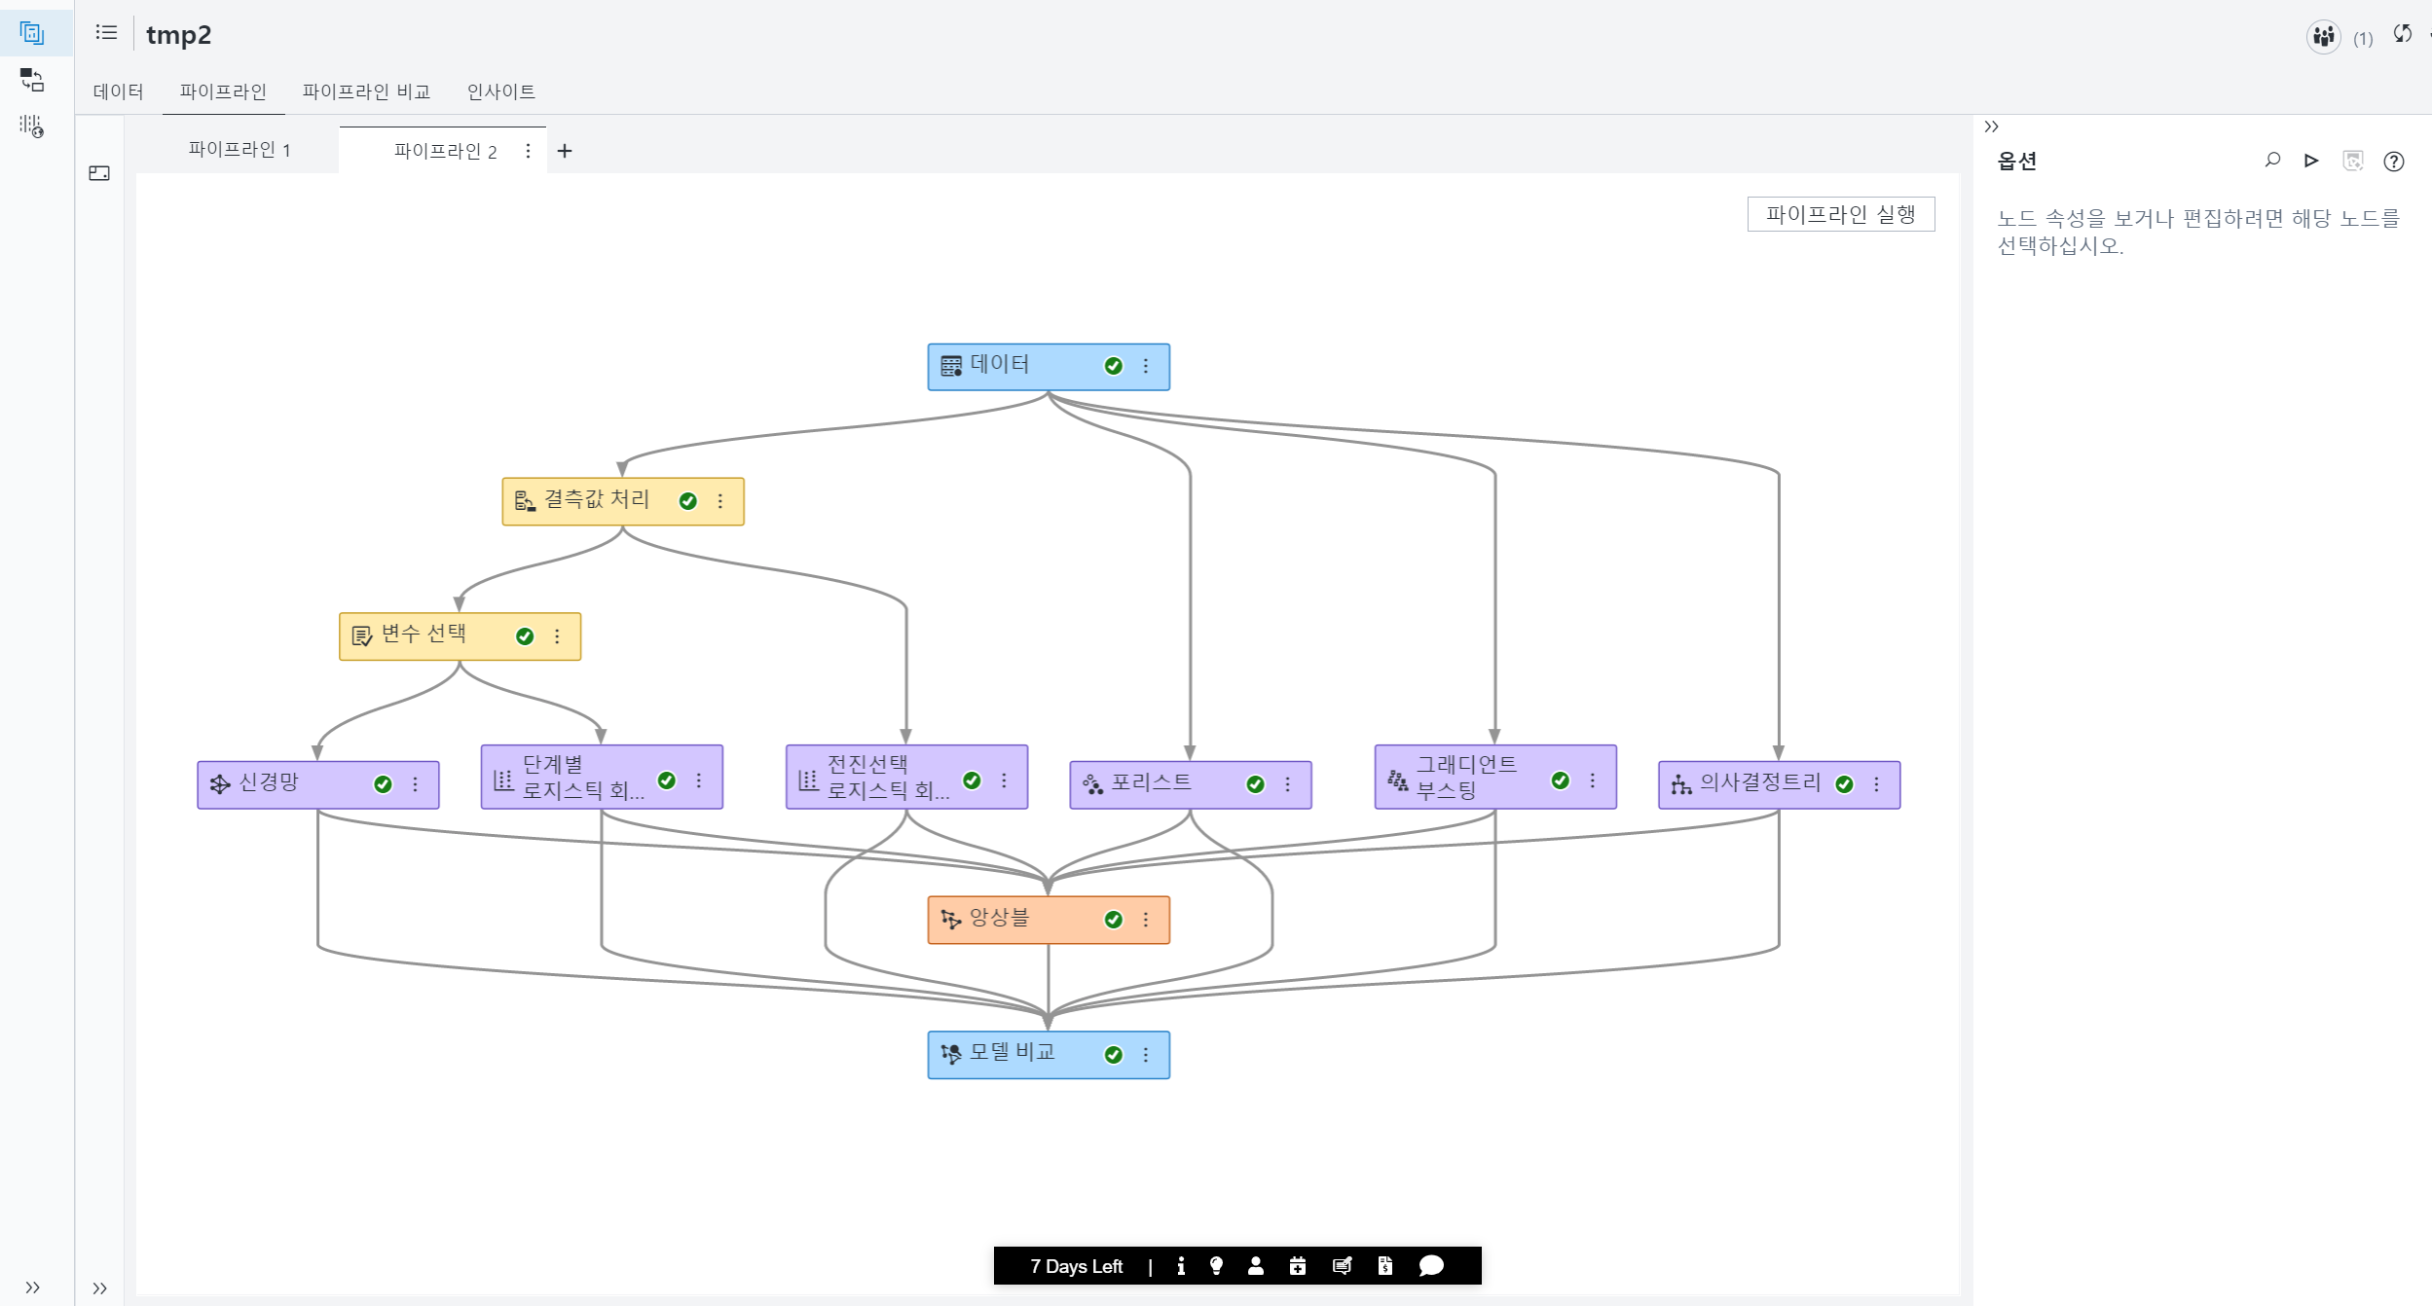Select the 모델 비교 node
Screen dimensions: 2432x1306
[x=1013, y=1054]
